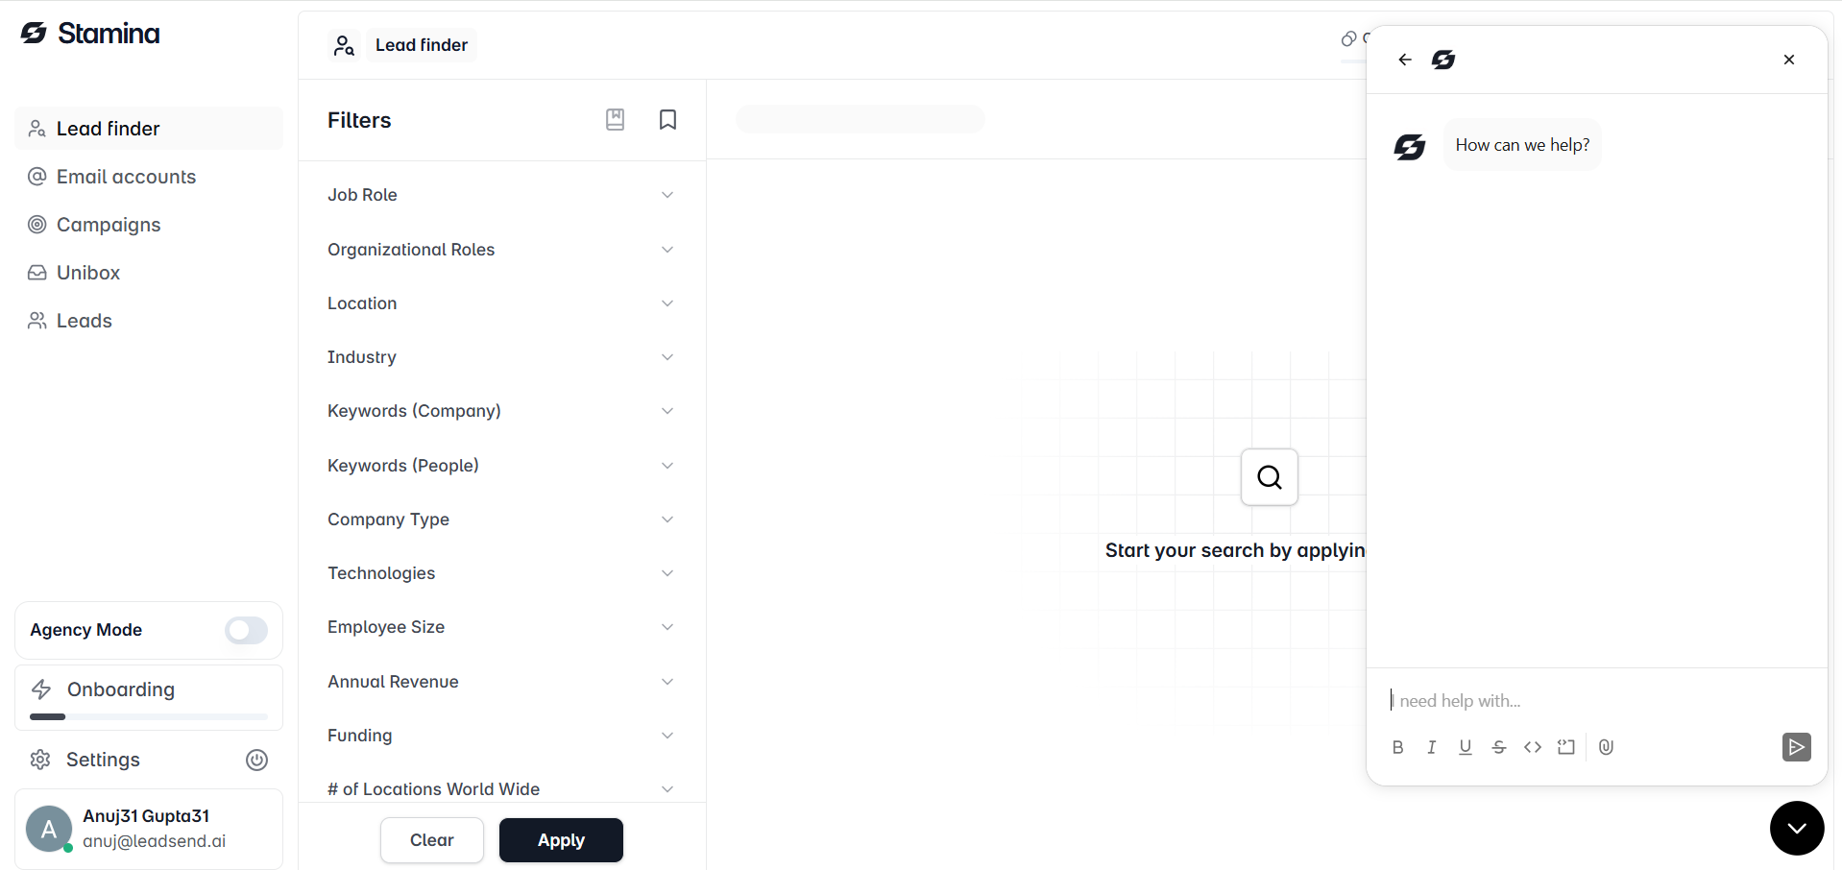Insert inline code in chat
This screenshot has width=1842, height=870.
(1533, 747)
